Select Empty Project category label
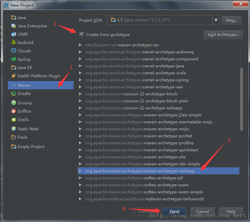The height and width of the screenshot is (222, 250). pyautogui.click(x=31, y=147)
